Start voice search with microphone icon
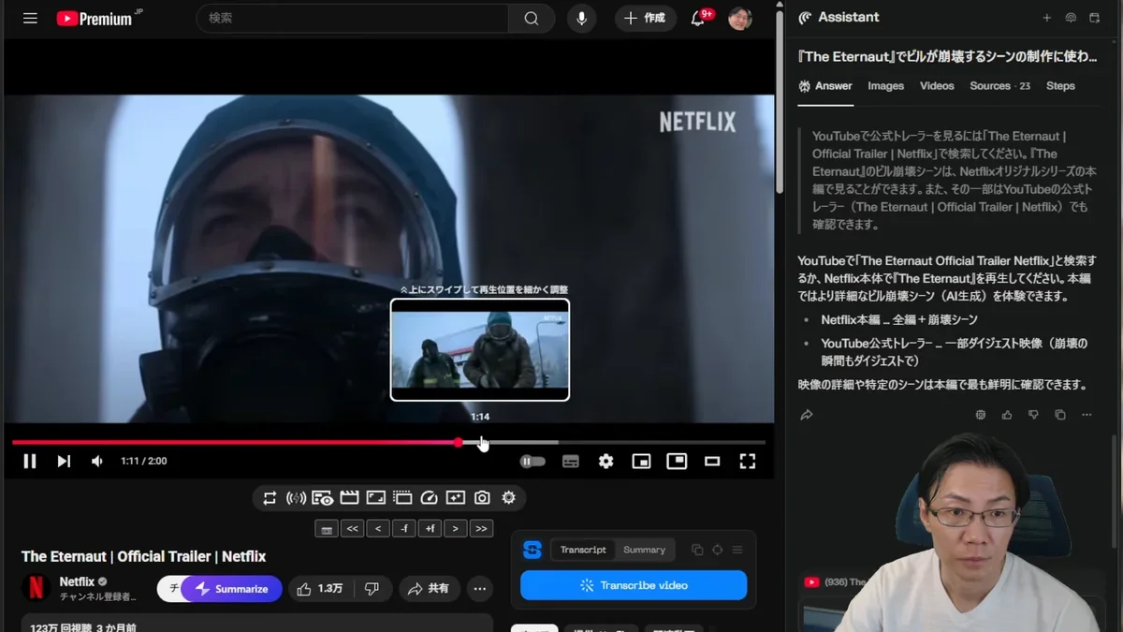Viewport: 1123px width, 632px height. click(581, 19)
